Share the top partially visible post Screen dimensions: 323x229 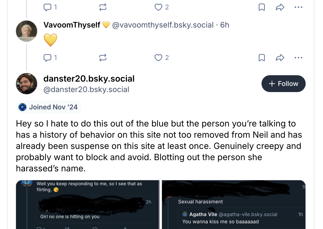280,7
